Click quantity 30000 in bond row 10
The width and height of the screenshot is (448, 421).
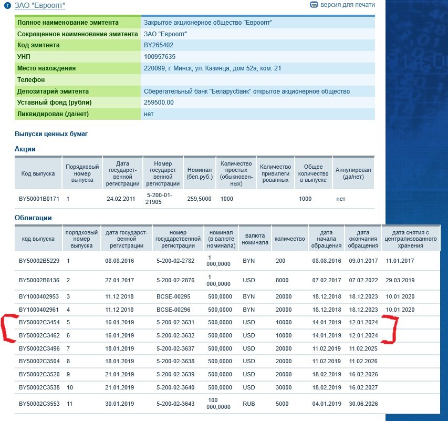click(x=284, y=387)
